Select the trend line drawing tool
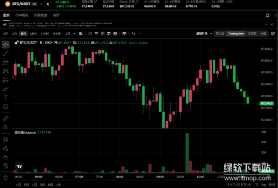Screen dimensions: 278x188 point(6,53)
